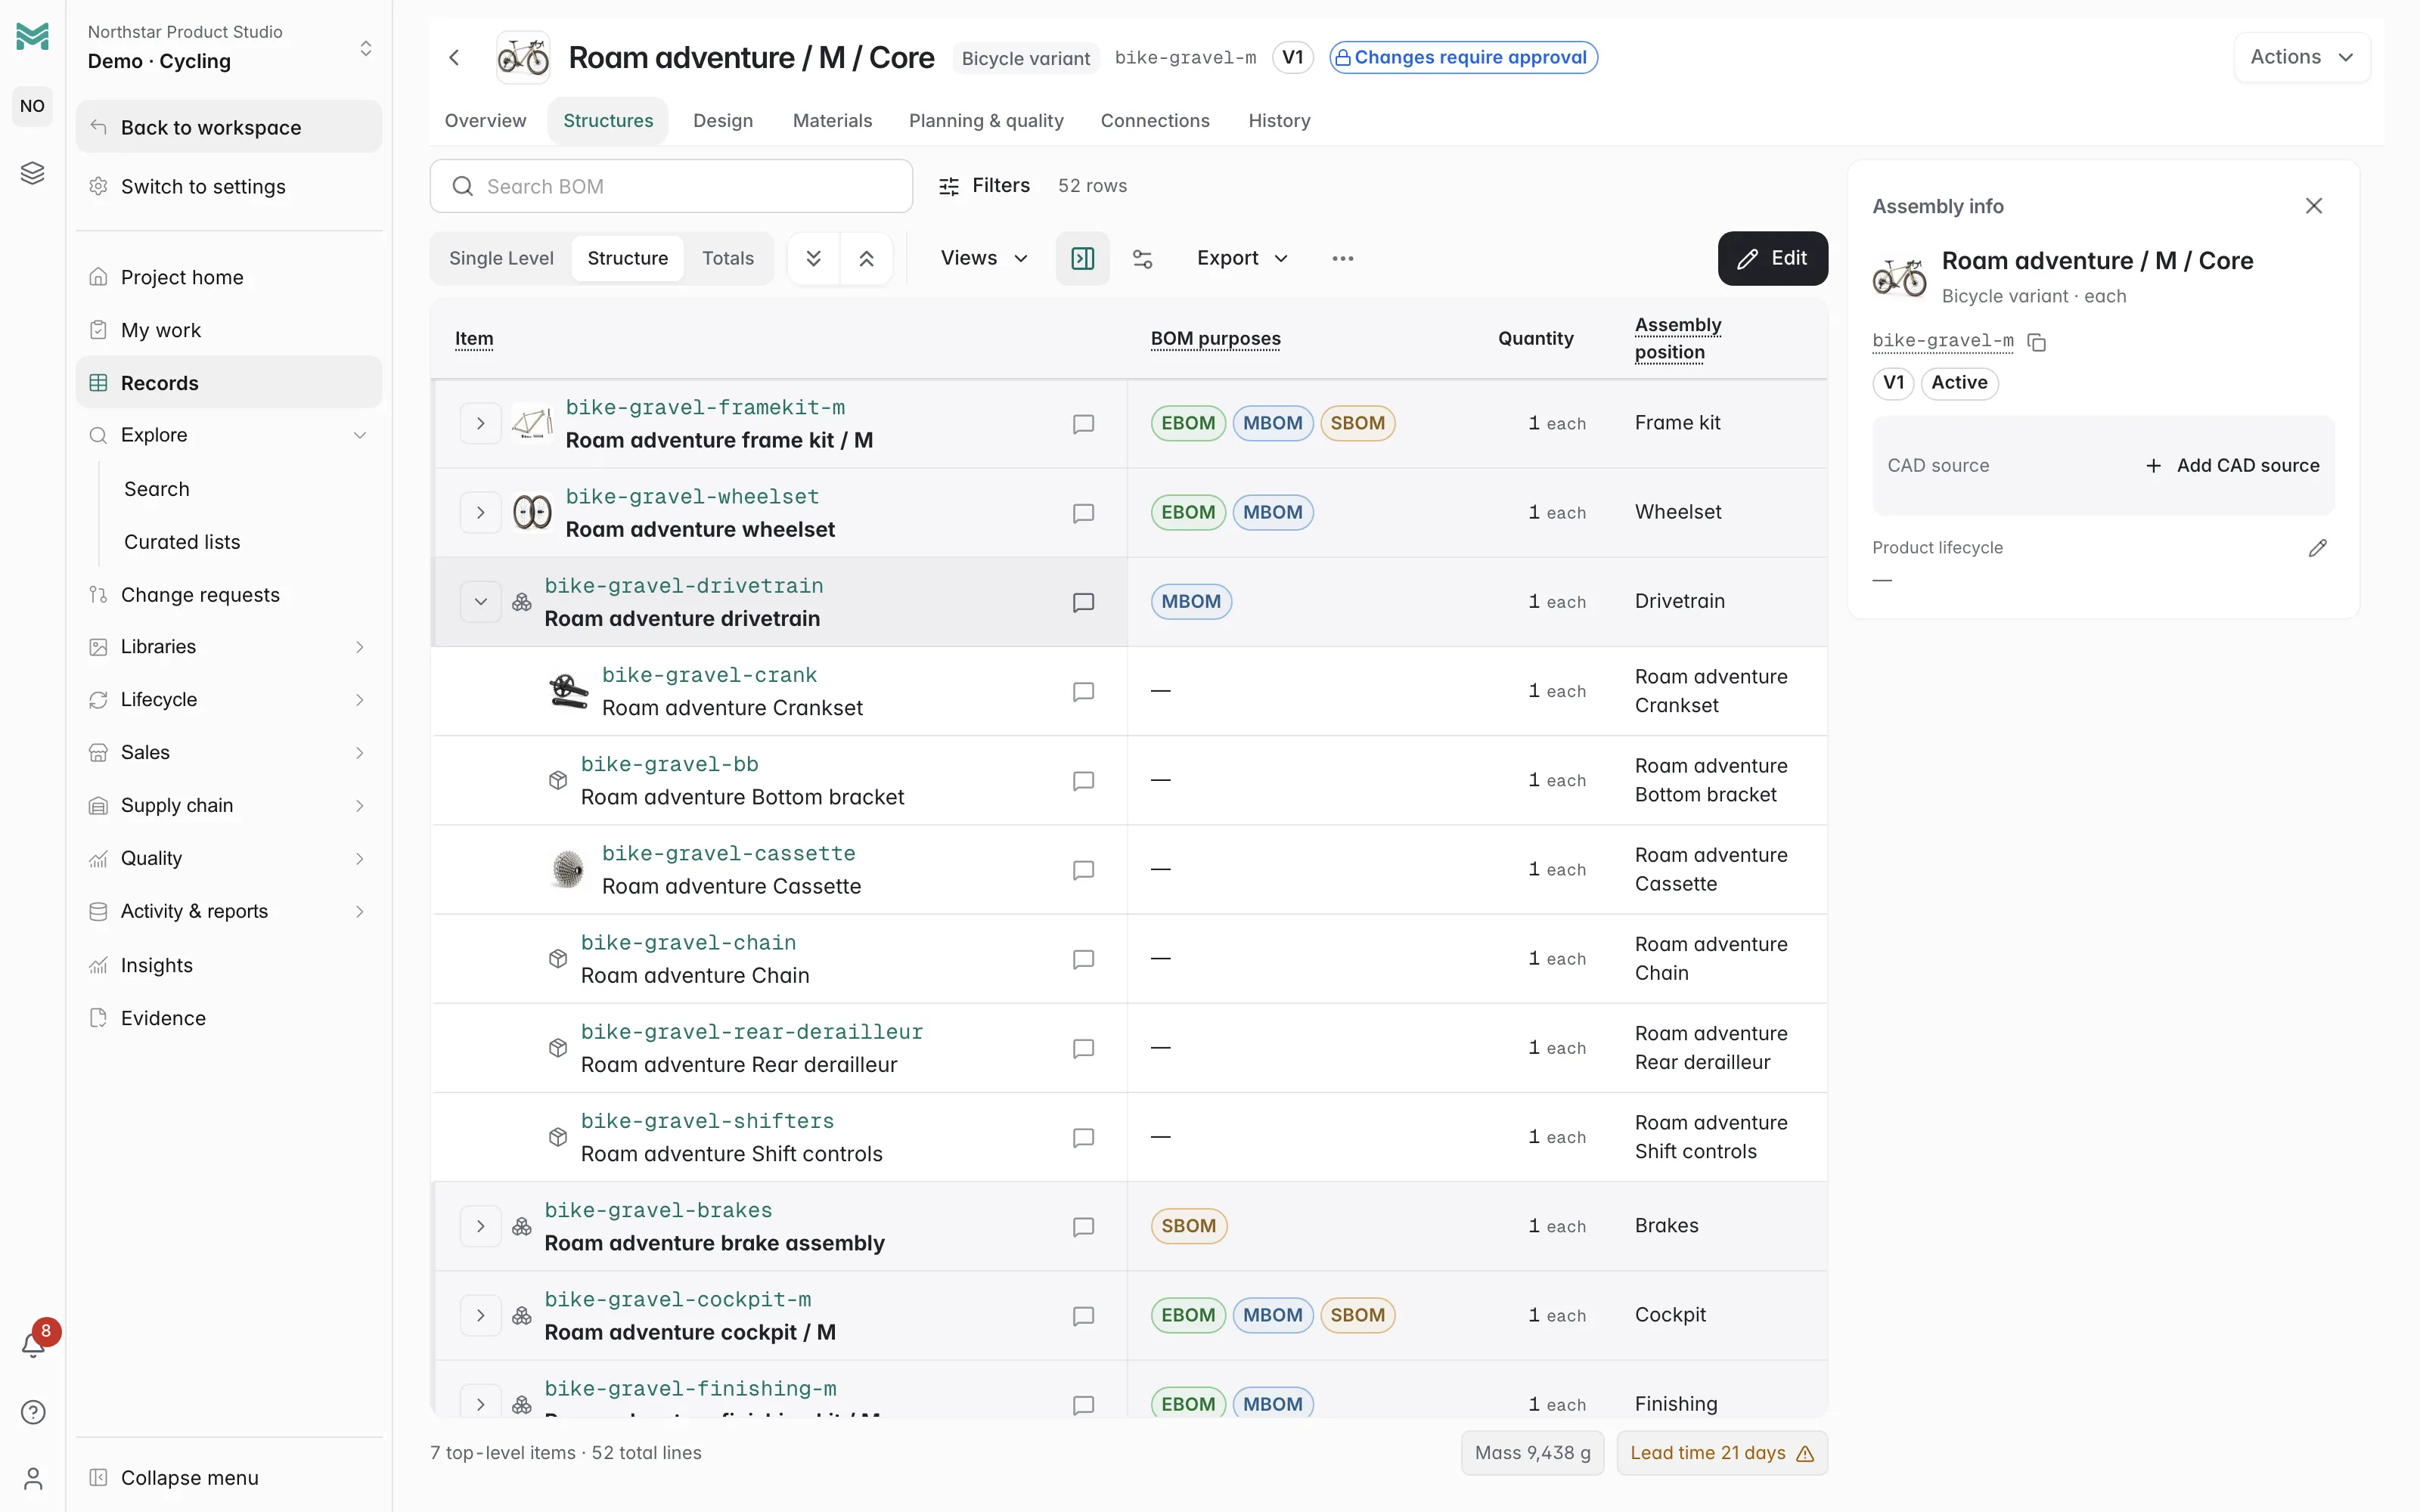Viewport: 2420px width, 1512px height.
Task: Switch to Single Level view
Action: tap(501, 258)
